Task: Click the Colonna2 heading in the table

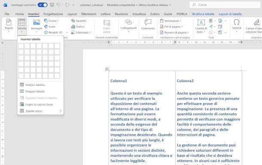Action: click(185, 81)
